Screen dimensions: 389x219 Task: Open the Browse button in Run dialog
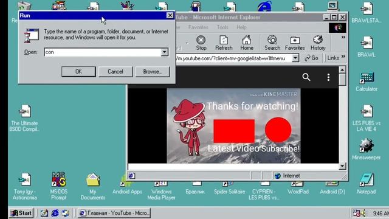tap(153, 72)
